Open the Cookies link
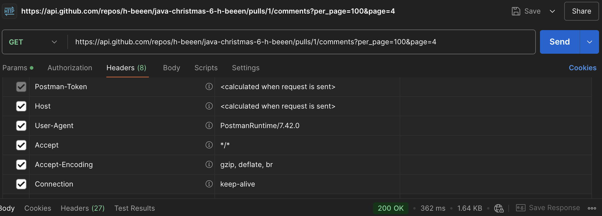The width and height of the screenshot is (602, 216). [583, 68]
